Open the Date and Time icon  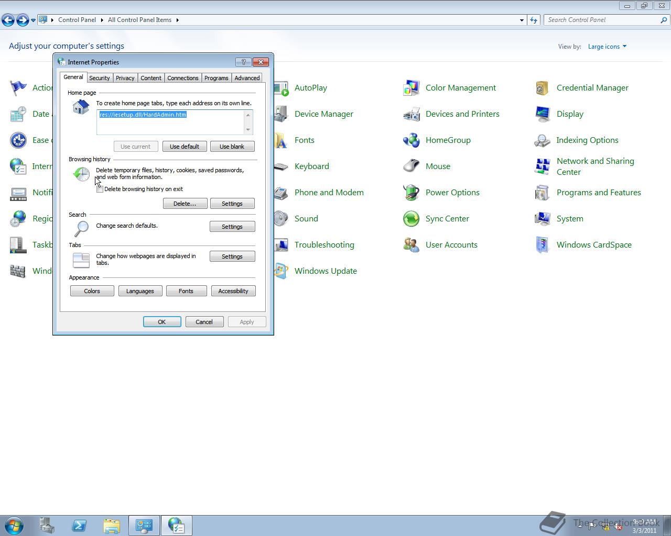click(x=18, y=114)
